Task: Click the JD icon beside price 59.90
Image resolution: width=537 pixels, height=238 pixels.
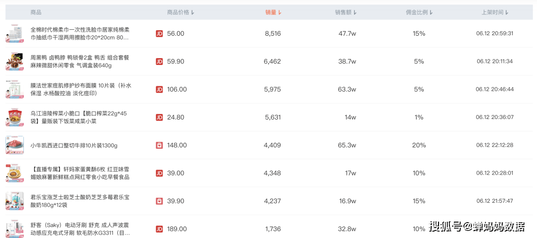Action: (159, 61)
